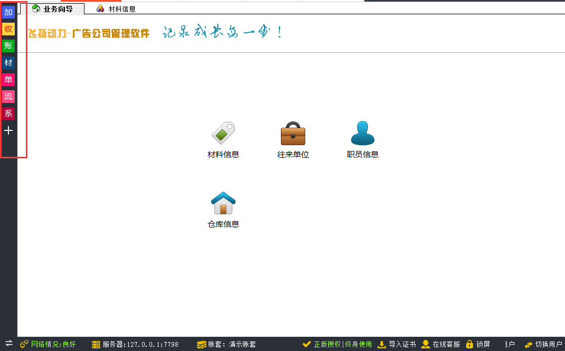The image size is (565, 351).
Task: Click the yellow 收 sidebar tile
Action: point(8,29)
